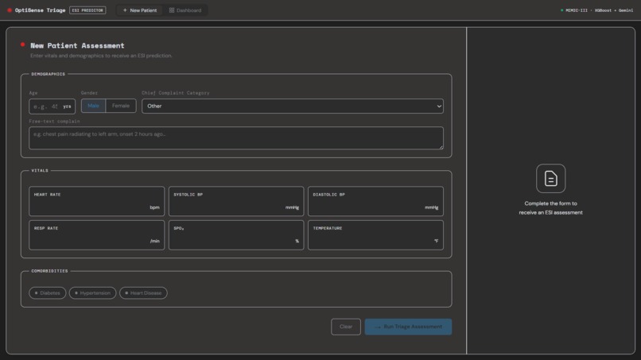Click the document icon in the results panel
This screenshot has width=641, height=360.
click(x=550, y=179)
